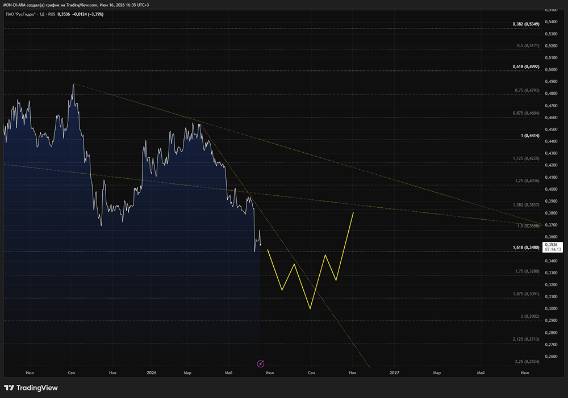Click the 0,3800 price axis tick
This screenshot has height=398, width=568.
pos(551,213)
